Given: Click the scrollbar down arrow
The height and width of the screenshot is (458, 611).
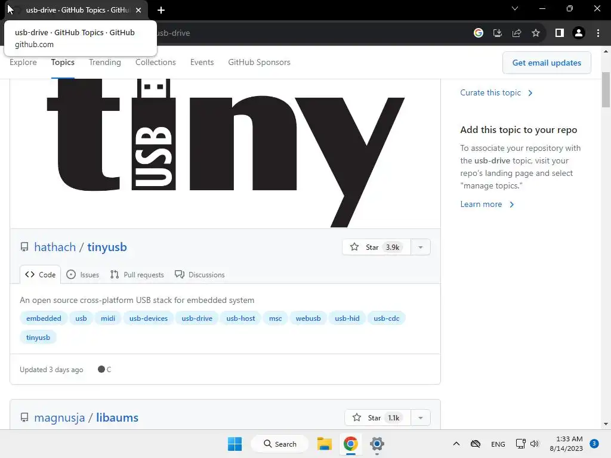Looking at the screenshot, I should click(x=606, y=424).
